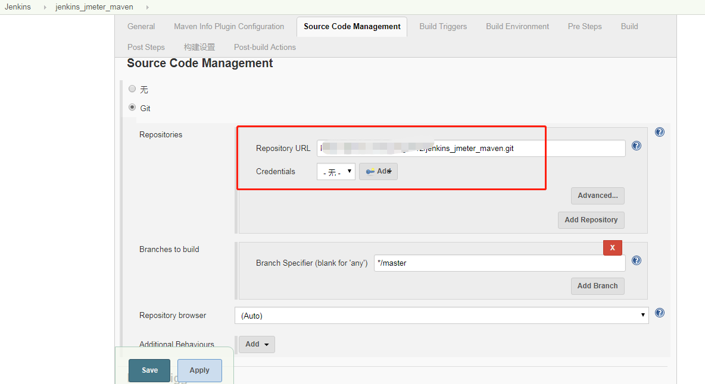The height and width of the screenshot is (384, 705).
Task: Open help for the Repositories section
Action: point(660,131)
